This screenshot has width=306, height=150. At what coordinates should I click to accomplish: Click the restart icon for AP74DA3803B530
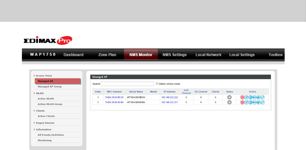coord(263,97)
